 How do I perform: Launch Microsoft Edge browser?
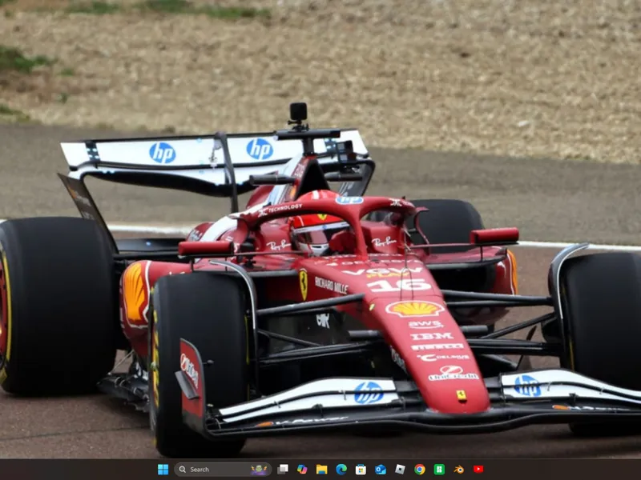(341, 470)
